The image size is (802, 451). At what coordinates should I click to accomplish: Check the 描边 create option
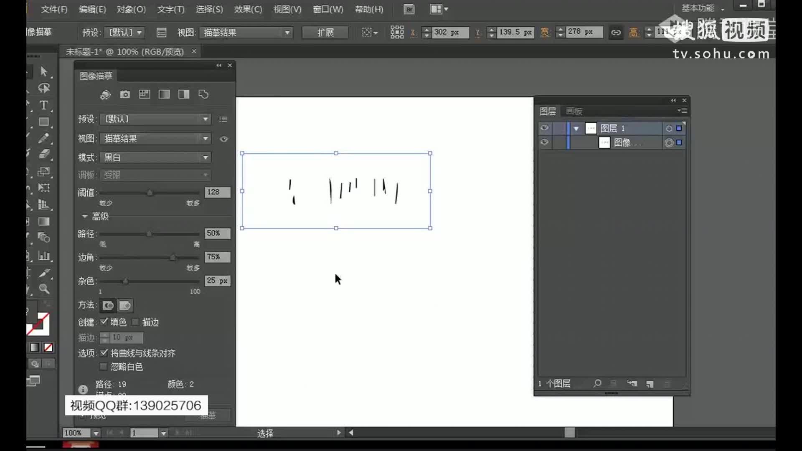(x=135, y=322)
